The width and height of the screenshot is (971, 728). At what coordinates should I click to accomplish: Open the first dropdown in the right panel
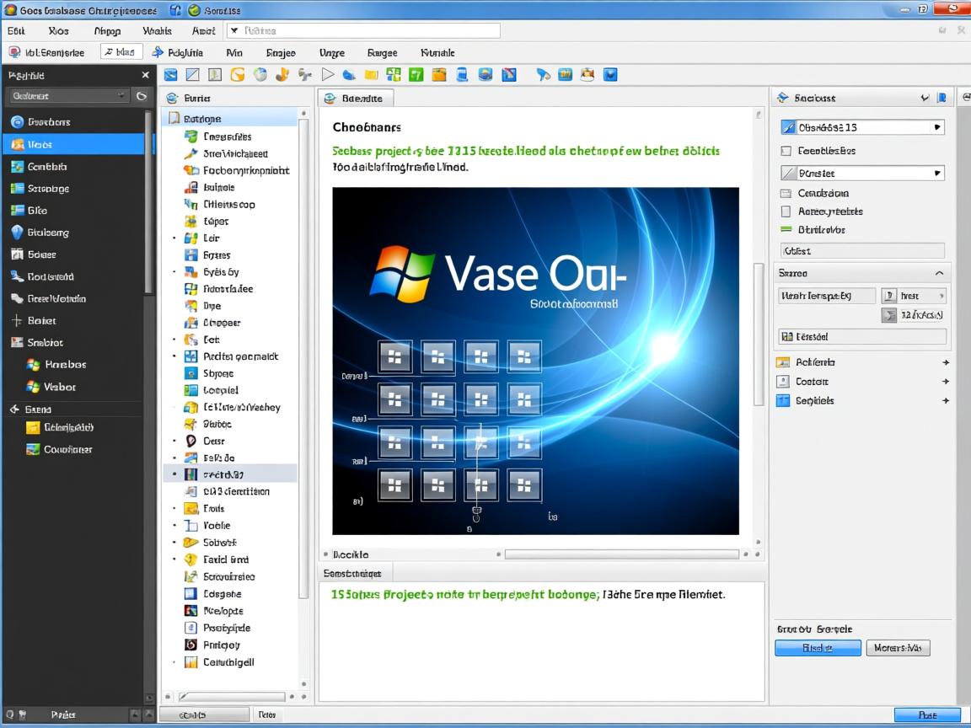pyautogui.click(x=862, y=128)
